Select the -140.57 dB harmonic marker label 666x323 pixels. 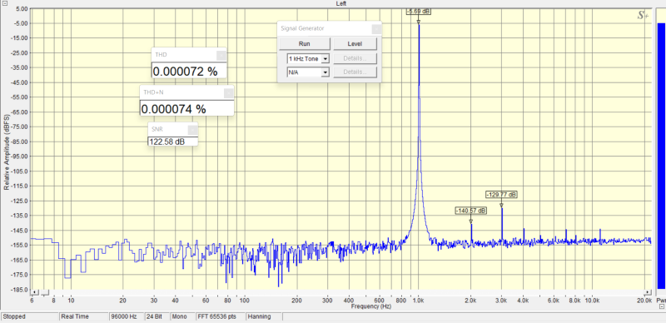click(470, 211)
